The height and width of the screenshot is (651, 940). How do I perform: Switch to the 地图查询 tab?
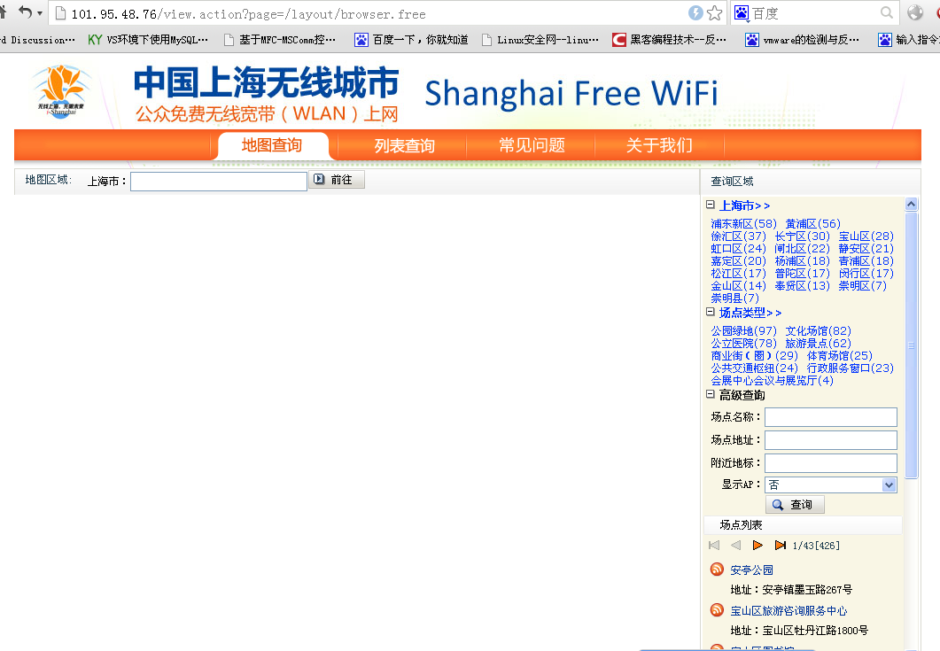point(272,145)
